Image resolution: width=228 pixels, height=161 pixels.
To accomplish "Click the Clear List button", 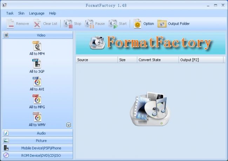I will click(38, 24).
